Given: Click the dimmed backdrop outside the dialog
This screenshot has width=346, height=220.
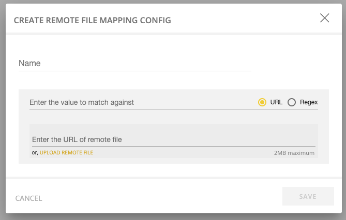Looking at the screenshot, I should click(x=2, y=110).
